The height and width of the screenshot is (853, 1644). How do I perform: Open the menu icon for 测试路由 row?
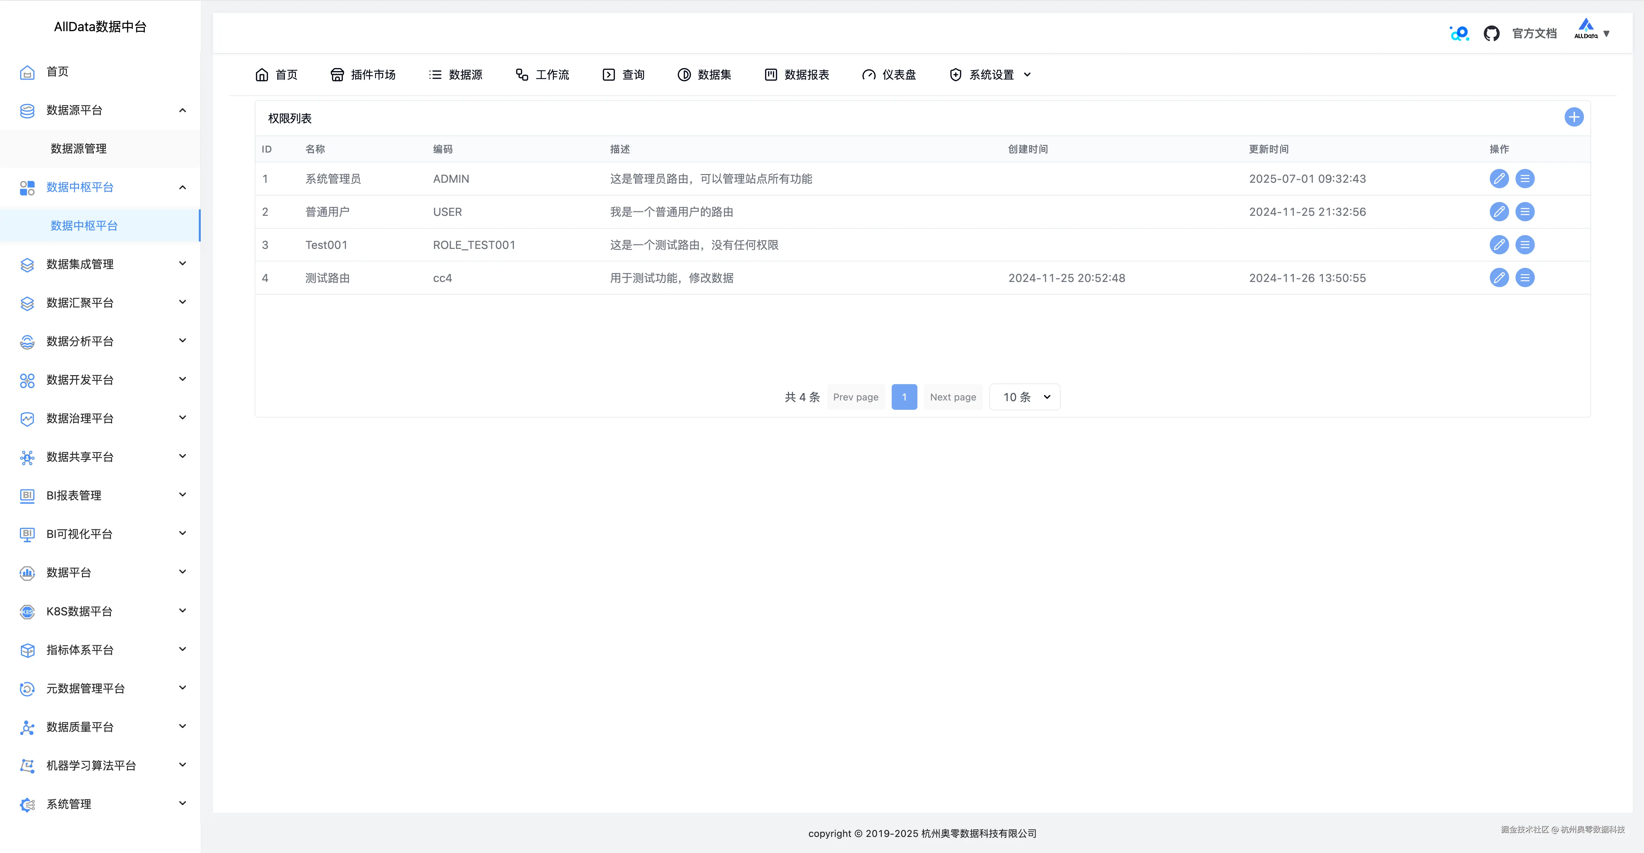click(1525, 277)
